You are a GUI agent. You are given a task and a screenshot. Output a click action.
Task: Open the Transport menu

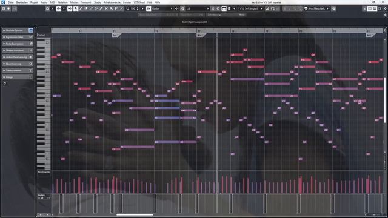(x=86, y=2)
